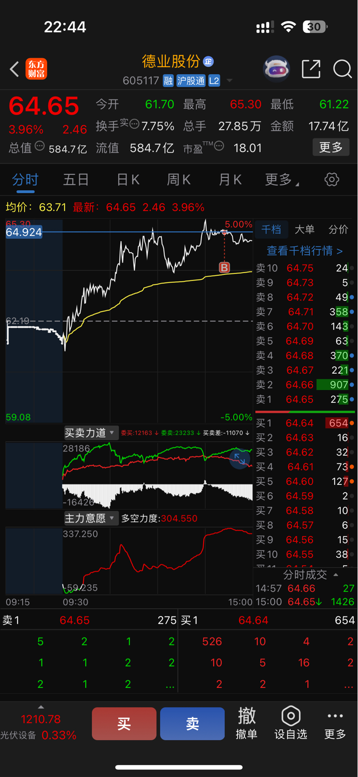Tap the red 买 buy button
The height and width of the screenshot is (777, 358).
coord(124,724)
